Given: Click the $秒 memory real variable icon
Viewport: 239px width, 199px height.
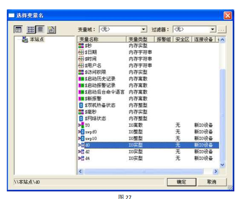Looking at the screenshot, I should point(81,45).
